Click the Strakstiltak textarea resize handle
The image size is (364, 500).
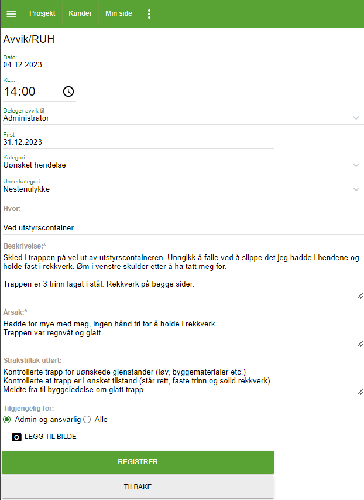pyautogui.click(x=360, y=392)
